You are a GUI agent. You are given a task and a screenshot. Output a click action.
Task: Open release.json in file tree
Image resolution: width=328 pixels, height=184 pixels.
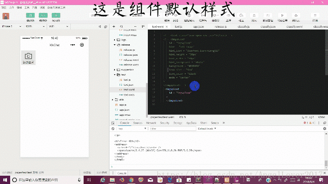tap(130, 55)
